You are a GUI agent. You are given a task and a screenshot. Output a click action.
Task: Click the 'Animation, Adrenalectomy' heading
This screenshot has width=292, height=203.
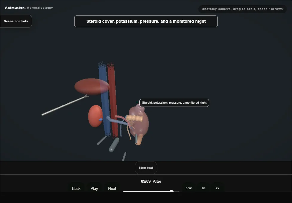pos(29,8)
